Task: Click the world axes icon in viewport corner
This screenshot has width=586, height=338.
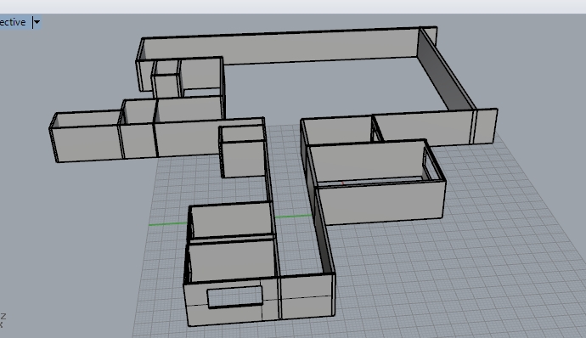Action: coord(3,320)
